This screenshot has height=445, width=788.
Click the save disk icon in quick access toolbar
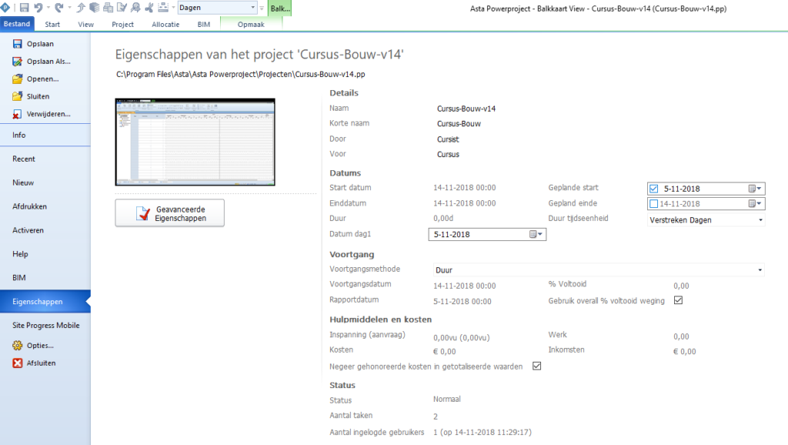[24, 8]
